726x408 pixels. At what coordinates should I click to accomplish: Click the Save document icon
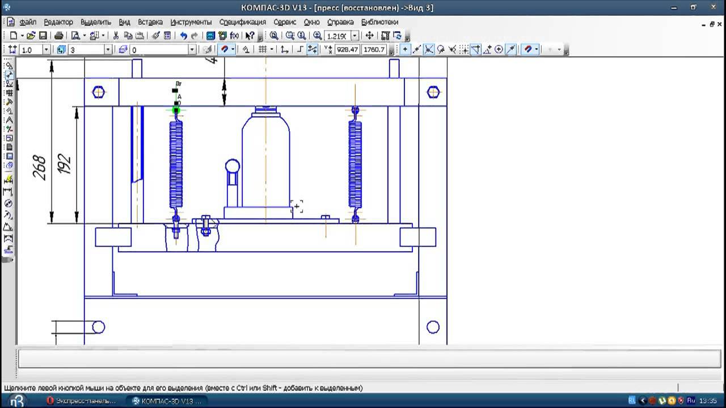pos(44,36)
